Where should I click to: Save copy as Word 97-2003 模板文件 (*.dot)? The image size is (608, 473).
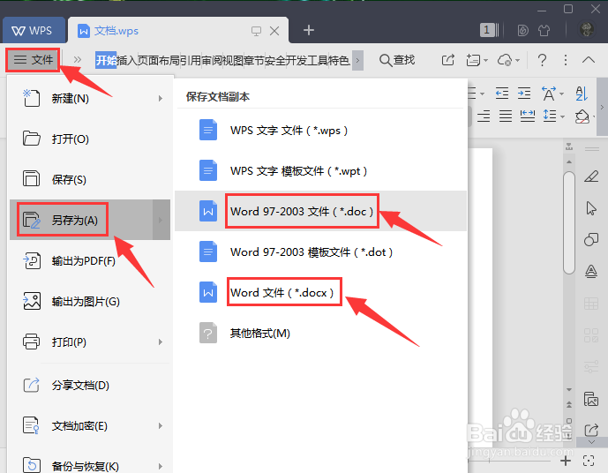[x=320, y=252]
